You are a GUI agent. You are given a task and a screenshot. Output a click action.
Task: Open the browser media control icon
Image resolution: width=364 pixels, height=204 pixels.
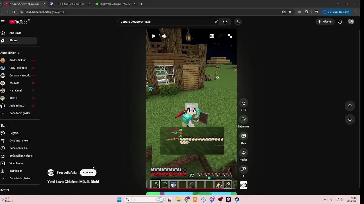[316, 12]
